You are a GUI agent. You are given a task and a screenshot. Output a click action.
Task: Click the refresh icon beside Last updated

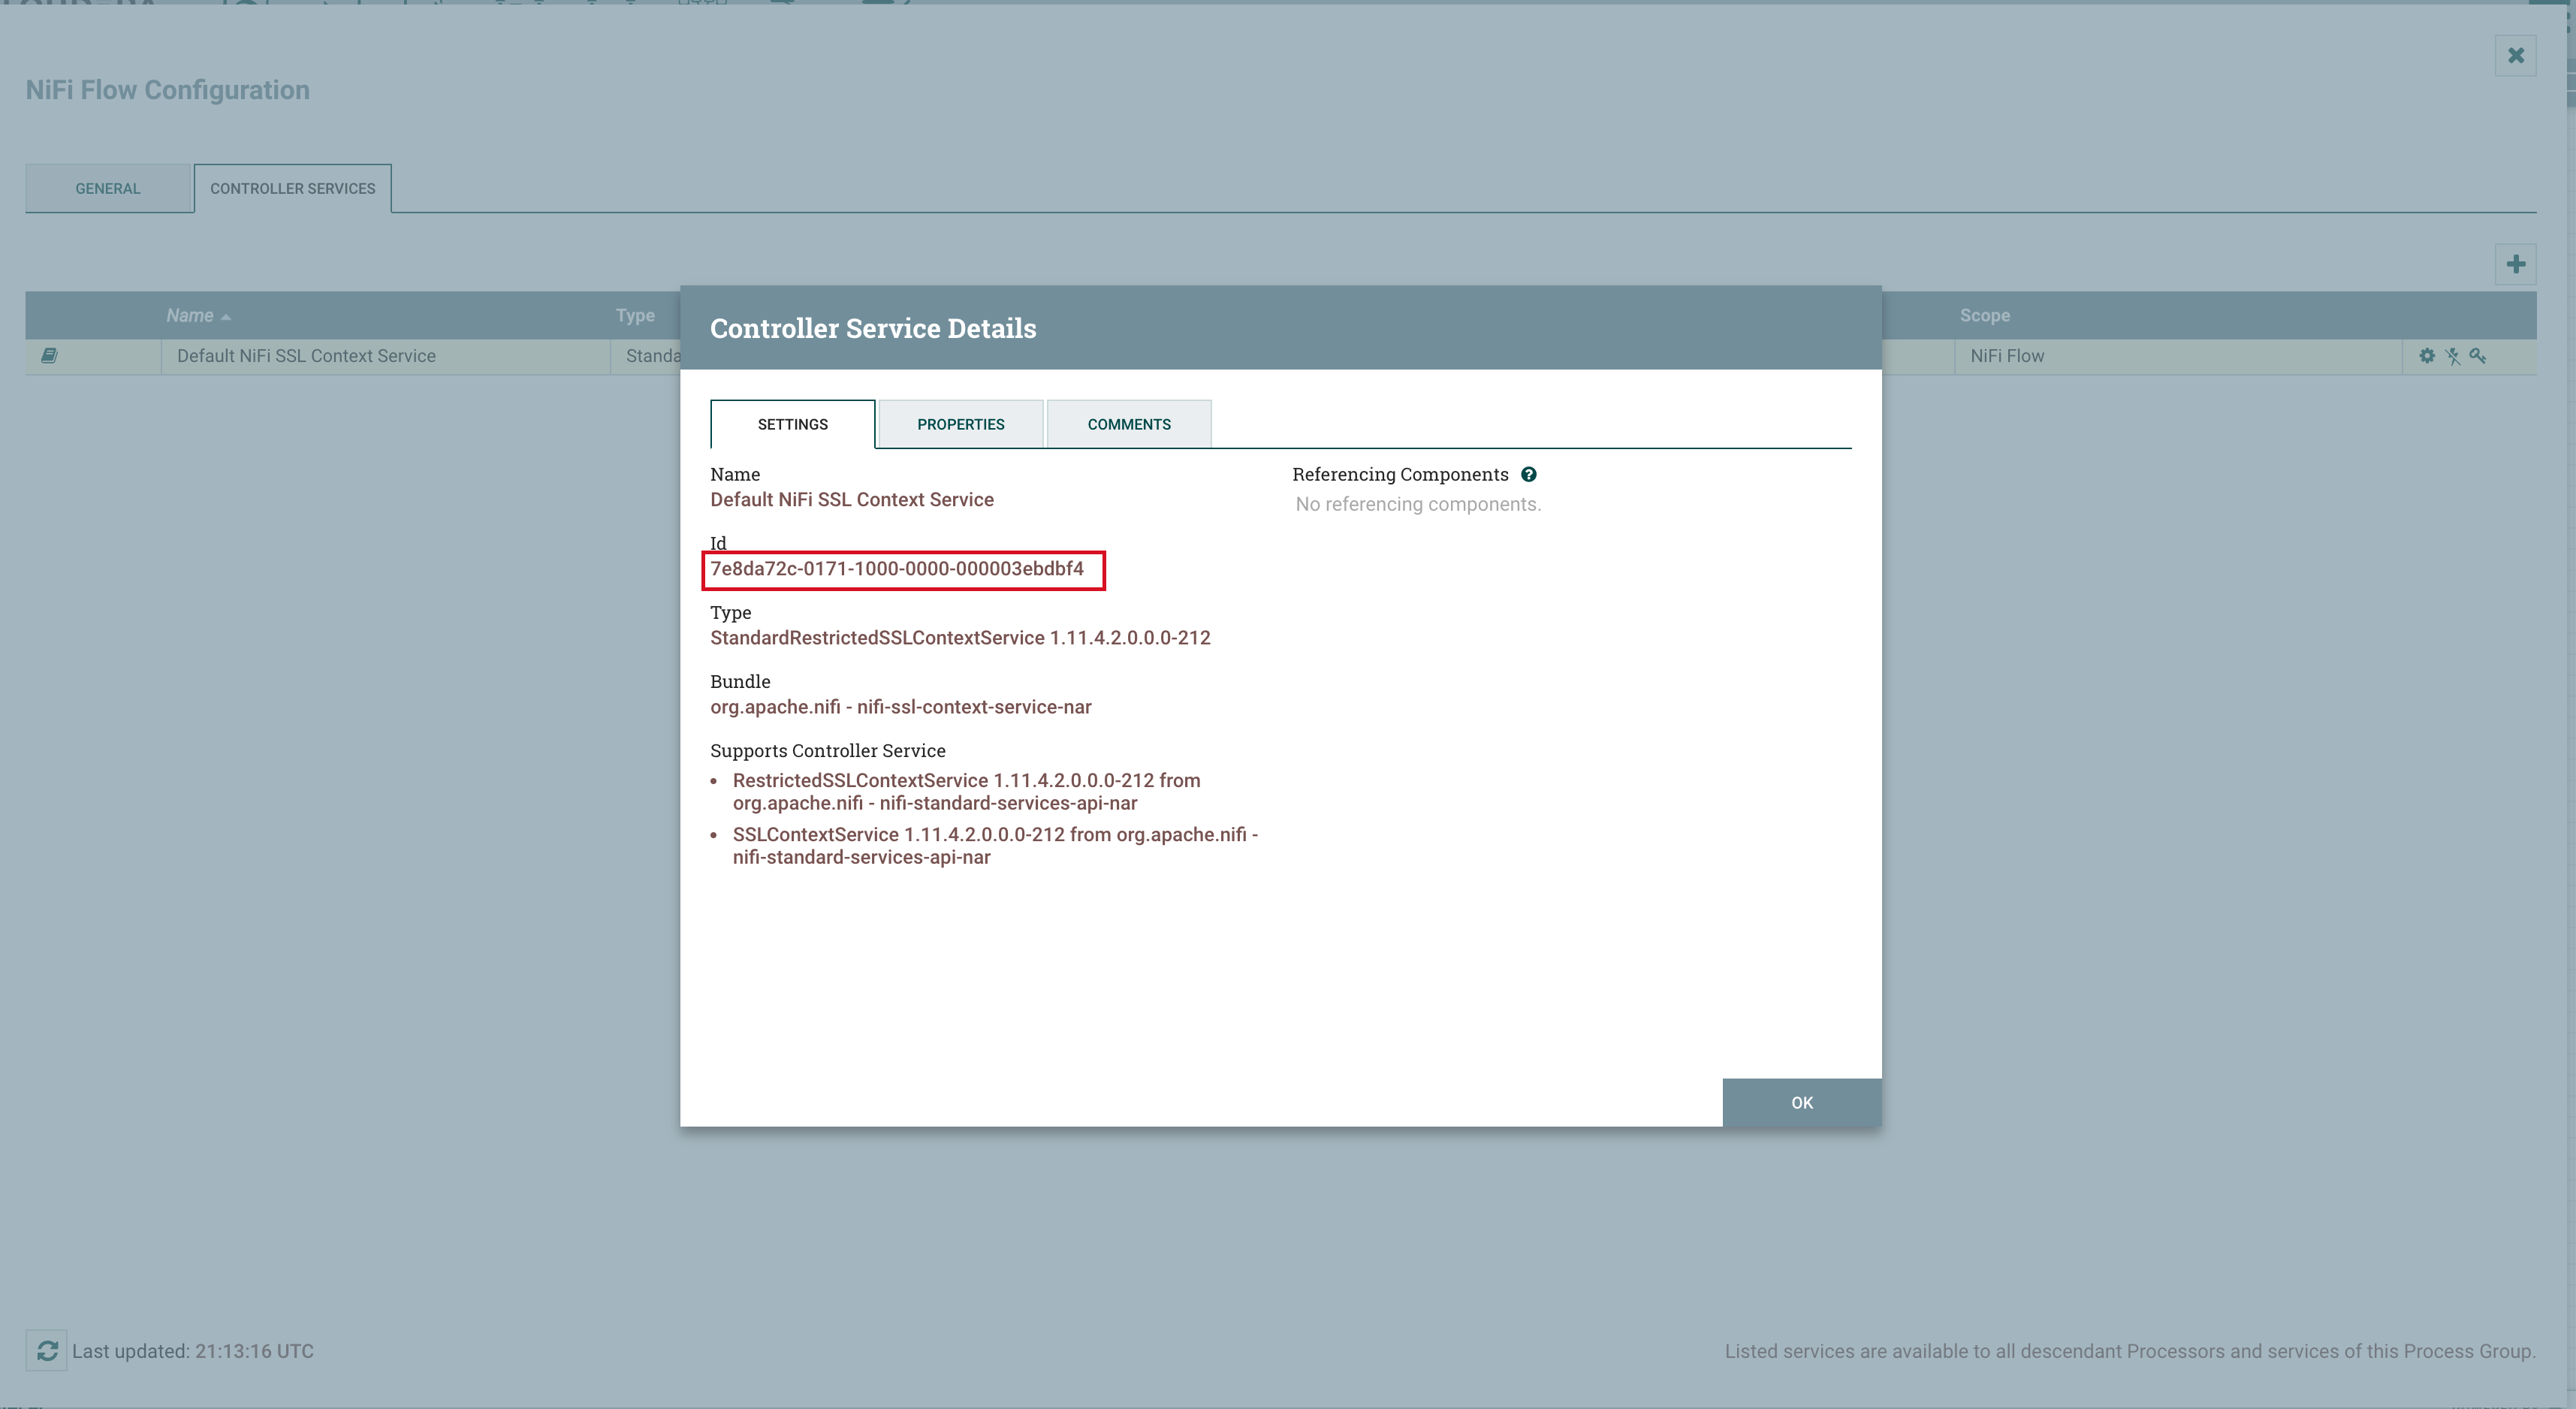tap(47, 1351)
